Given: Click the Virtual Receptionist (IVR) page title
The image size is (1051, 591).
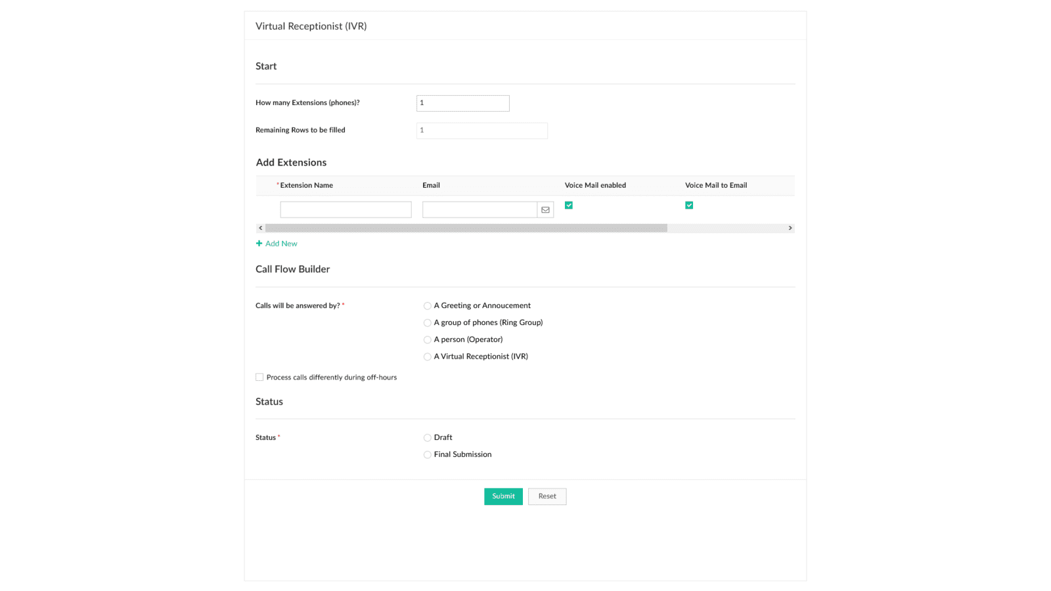Looking at the screenshot, I should (x=311, y=26).
